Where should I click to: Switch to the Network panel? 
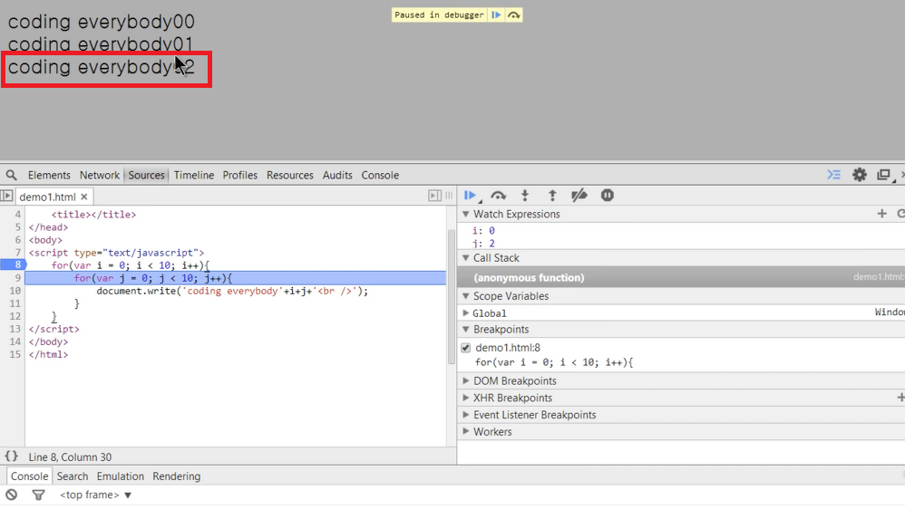99,175
